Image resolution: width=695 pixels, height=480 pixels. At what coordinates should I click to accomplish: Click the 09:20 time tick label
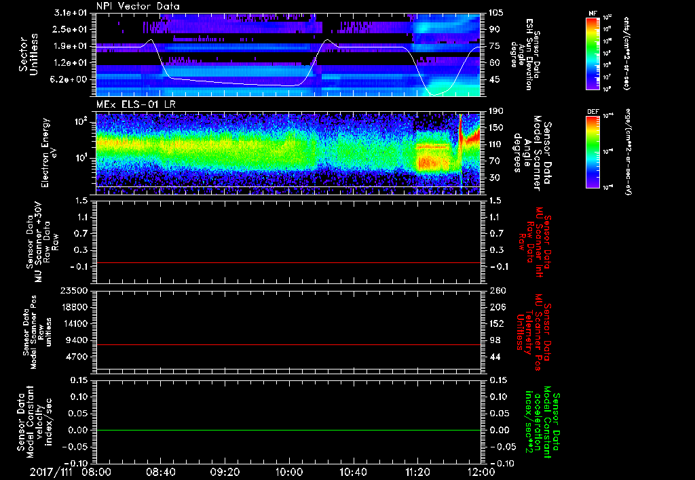pyautogui.click(x=225, y=471)
